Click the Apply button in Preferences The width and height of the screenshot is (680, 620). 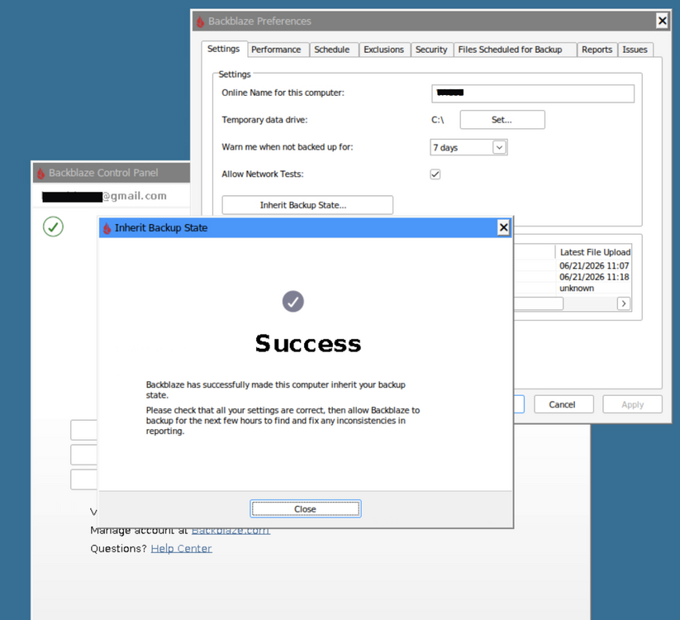point(632,404)
